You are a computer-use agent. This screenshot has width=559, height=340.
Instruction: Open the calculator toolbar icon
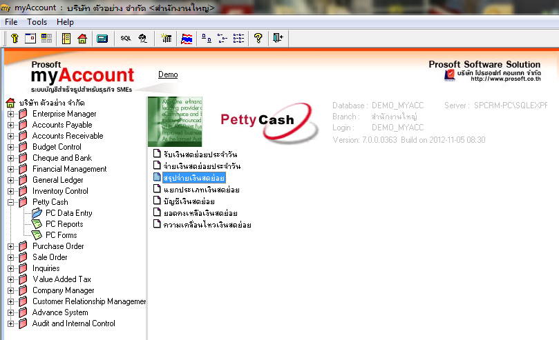pyautogui.click(x=102, y=39)
